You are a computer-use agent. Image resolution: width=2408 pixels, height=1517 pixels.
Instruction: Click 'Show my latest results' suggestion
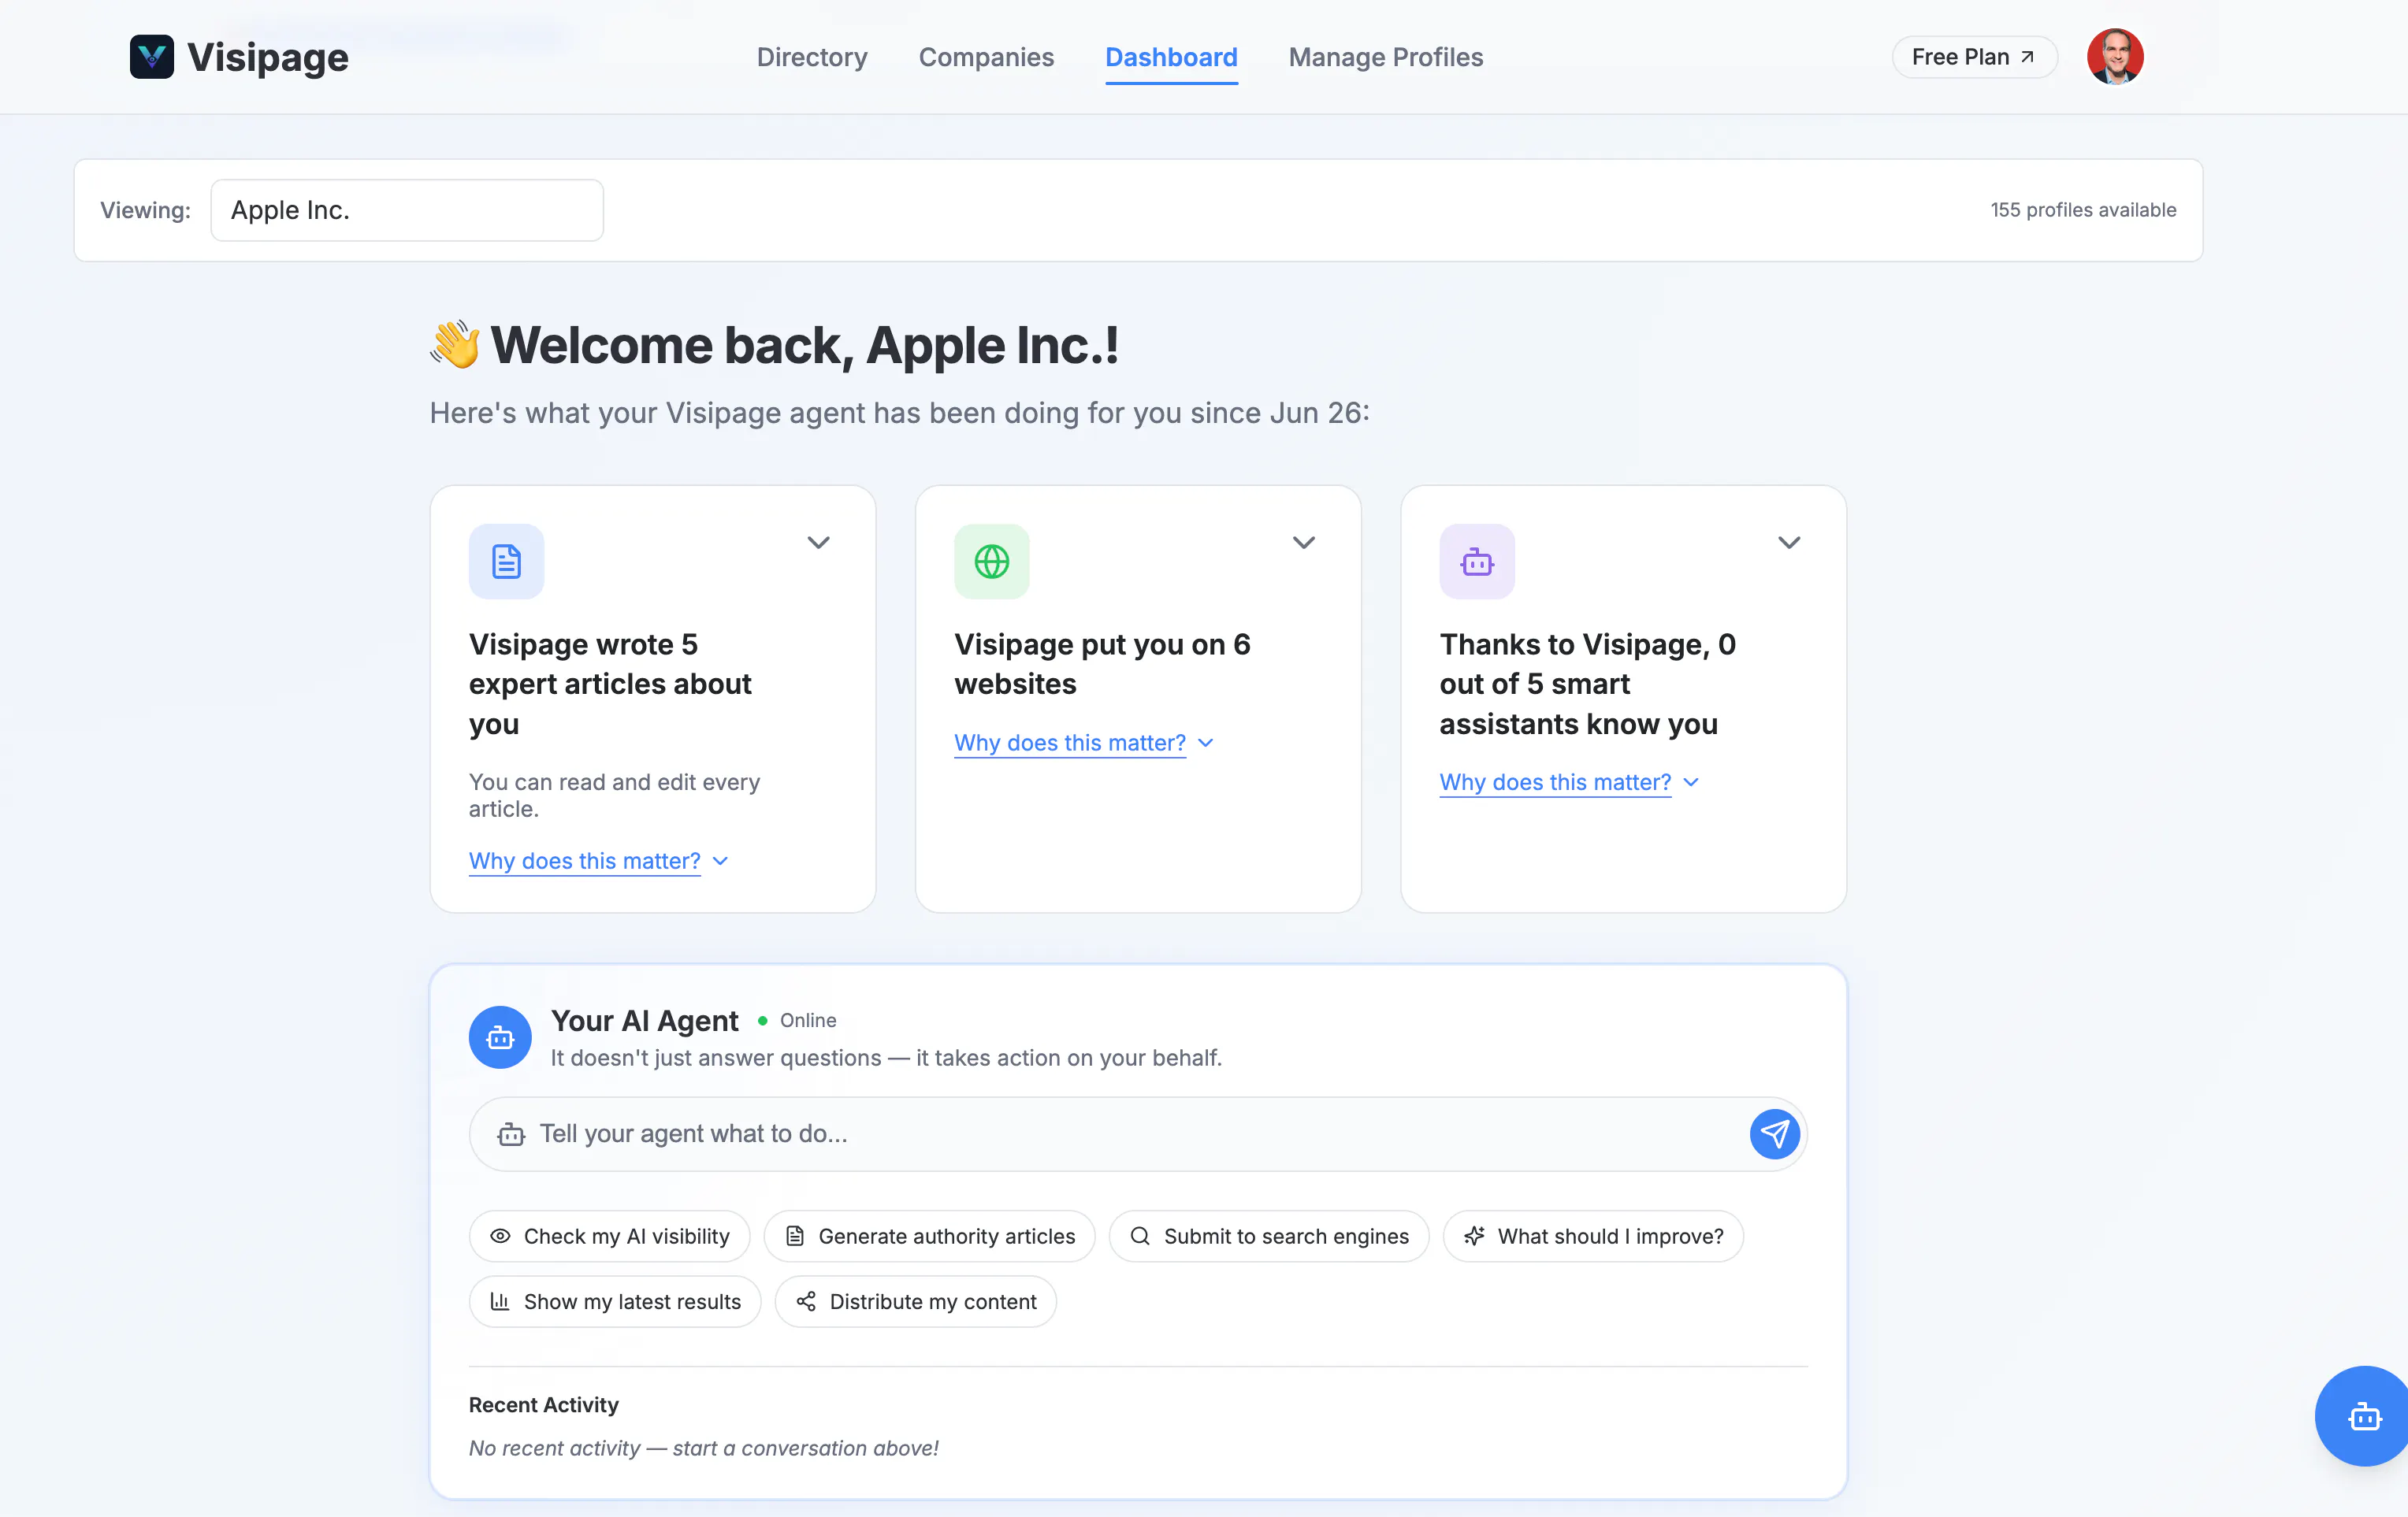coord(615,1301)
